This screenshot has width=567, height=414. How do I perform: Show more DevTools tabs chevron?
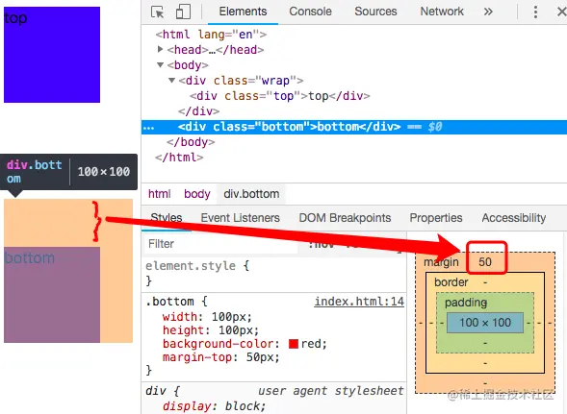pos(488,12)
